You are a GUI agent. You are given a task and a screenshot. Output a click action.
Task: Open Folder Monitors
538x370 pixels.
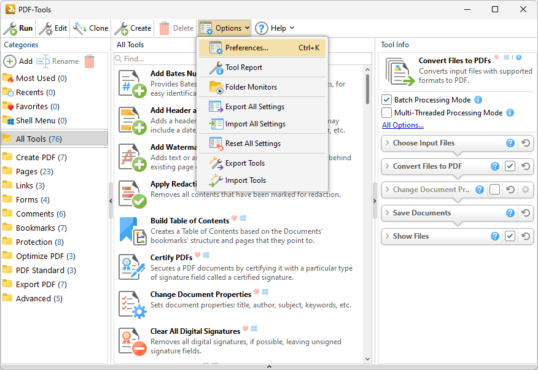262,87
